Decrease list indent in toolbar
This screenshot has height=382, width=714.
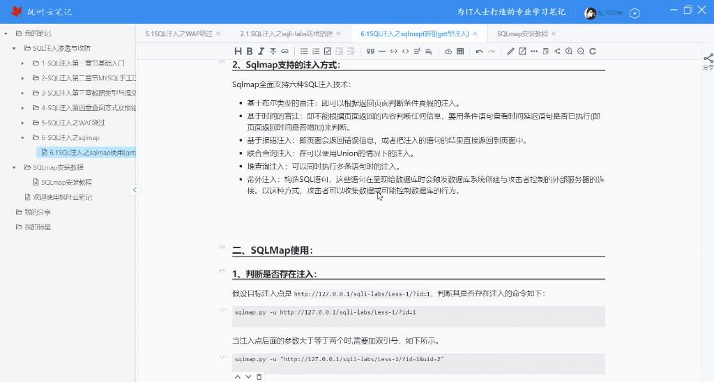point(340,51)
